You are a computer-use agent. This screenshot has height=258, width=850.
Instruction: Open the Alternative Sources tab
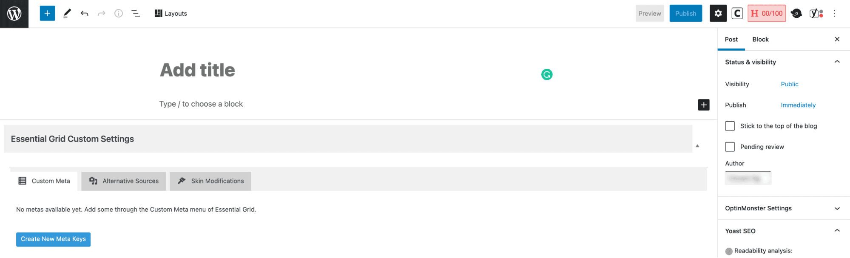pos(124,181)
